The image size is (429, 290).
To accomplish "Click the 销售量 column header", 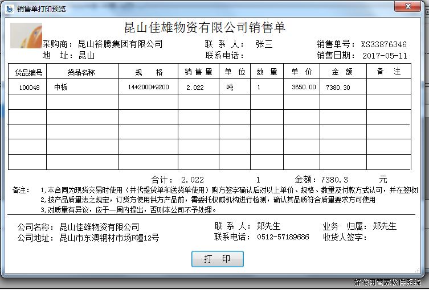I will point(198,72).
